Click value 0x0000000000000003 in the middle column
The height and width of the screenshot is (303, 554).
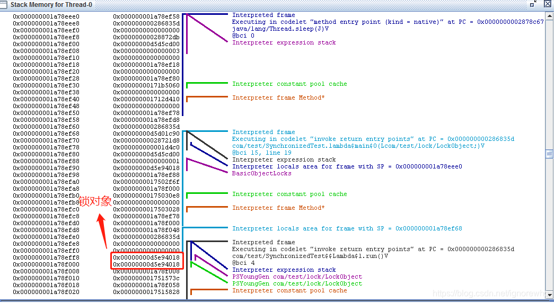(x=146, y=51)
